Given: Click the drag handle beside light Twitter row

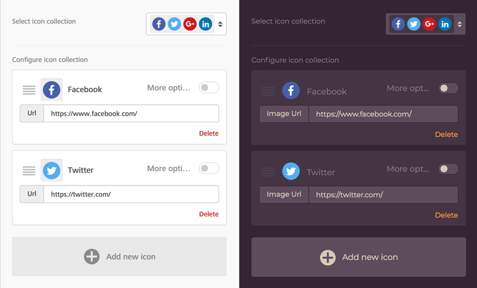Looking at the screenshot, I should pyautogui.click(x=29, y=170).
